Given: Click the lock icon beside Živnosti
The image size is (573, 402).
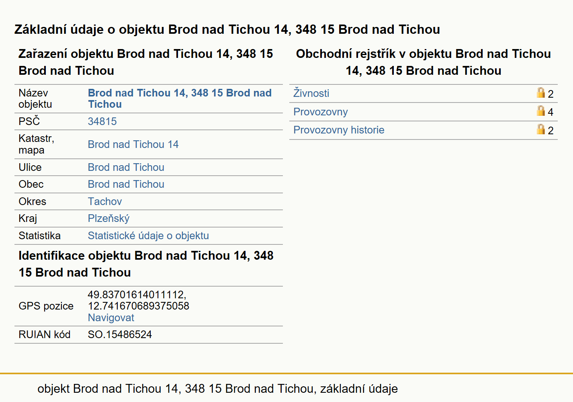Looking at the screenshot, I should point(541,93).
